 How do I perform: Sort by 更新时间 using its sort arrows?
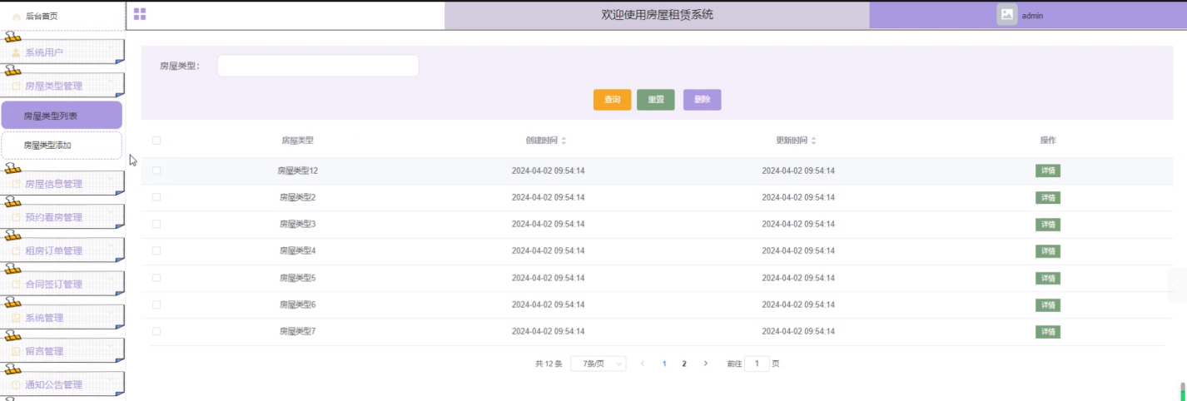click(814, 141)
